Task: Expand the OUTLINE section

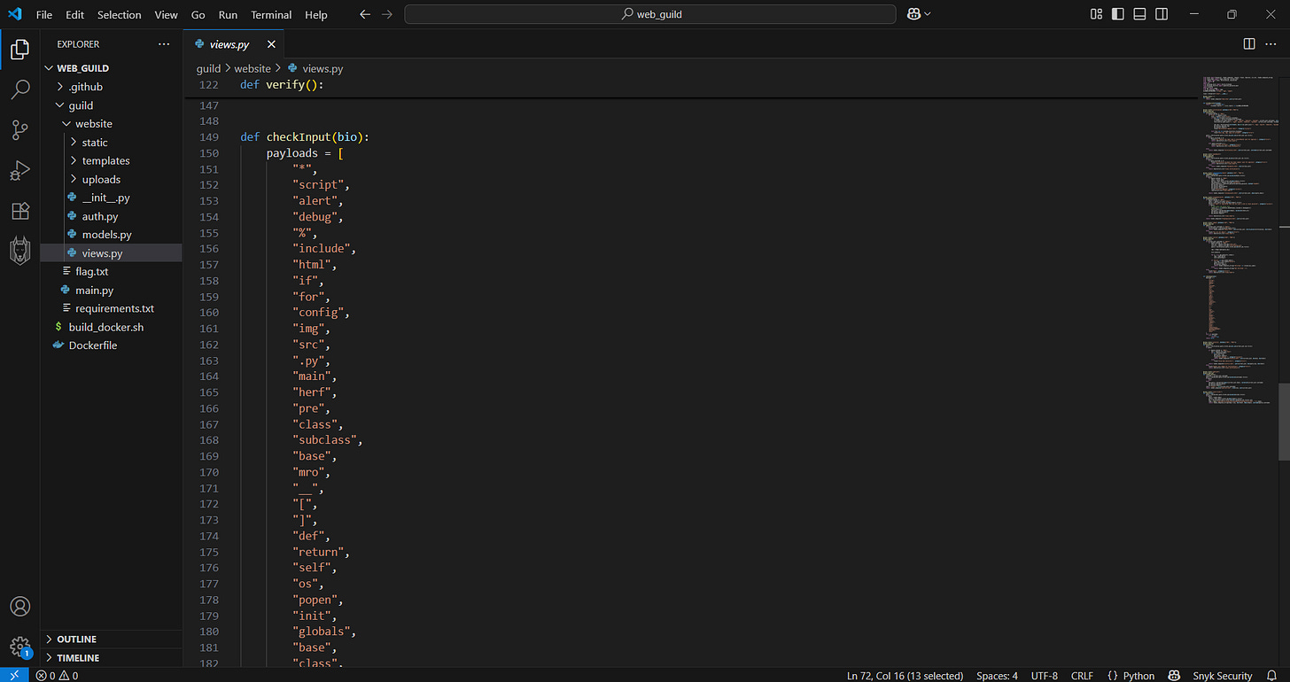Action: (x=76, y=639)
